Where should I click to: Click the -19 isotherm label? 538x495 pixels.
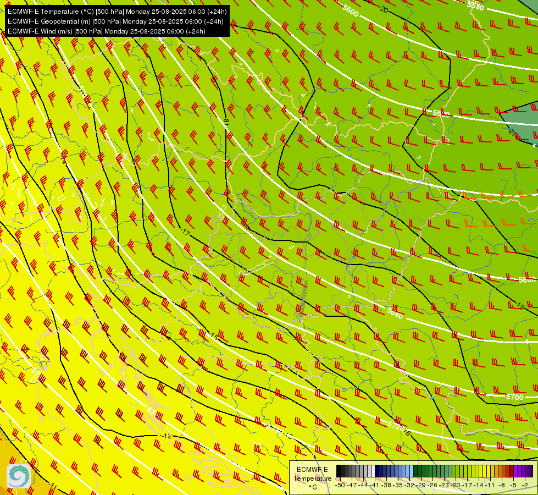pos(520,305)
